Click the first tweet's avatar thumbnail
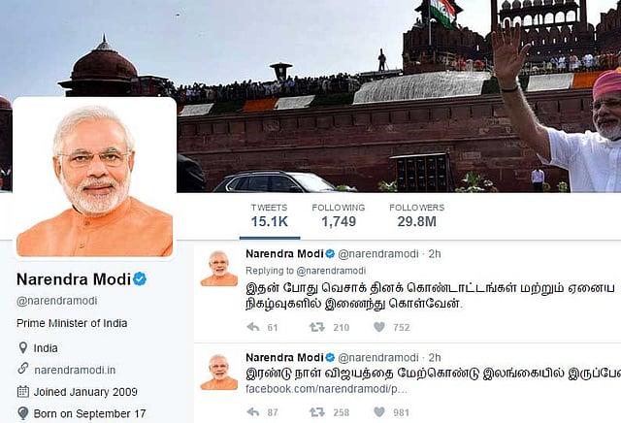The image size is (621, 423). click(x=219, y=268)
